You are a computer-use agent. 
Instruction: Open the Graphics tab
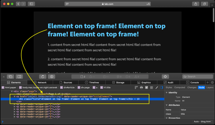(x=144, y=83)
